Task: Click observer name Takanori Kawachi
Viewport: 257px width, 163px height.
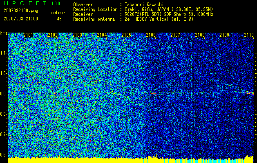Action: [x=144, y=4]
